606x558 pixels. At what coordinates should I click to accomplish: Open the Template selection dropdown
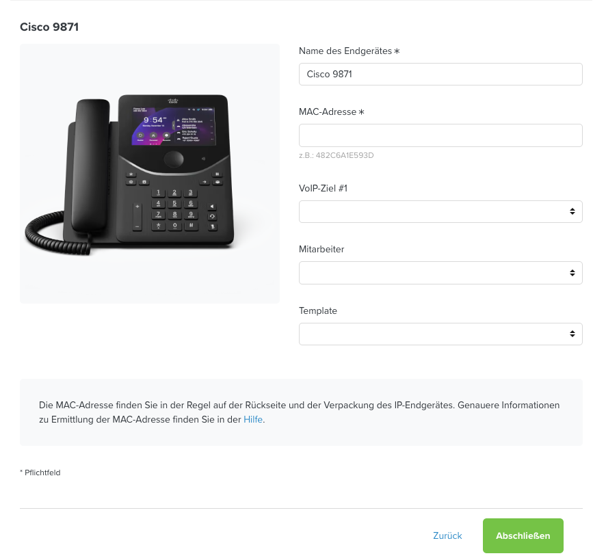tap(440, 334)
